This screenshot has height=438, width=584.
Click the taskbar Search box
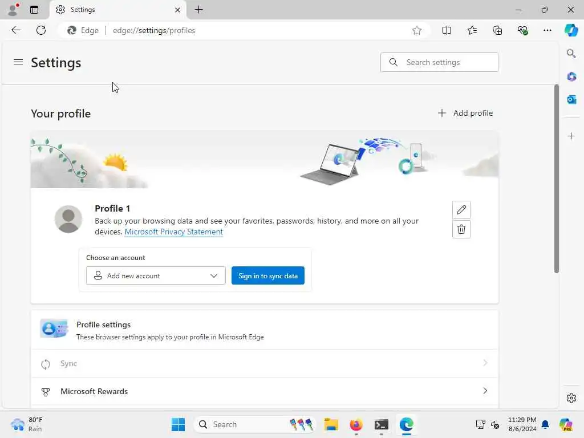255,424
